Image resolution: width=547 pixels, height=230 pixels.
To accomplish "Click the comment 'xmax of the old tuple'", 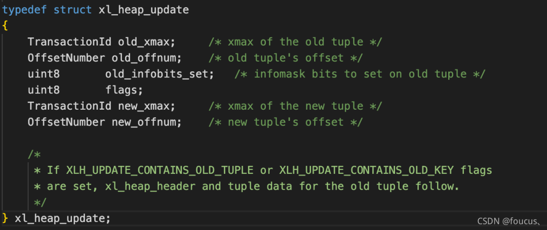I will [296, 42].
